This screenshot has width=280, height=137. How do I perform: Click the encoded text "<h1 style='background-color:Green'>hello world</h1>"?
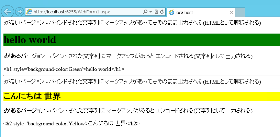point(64,69)
